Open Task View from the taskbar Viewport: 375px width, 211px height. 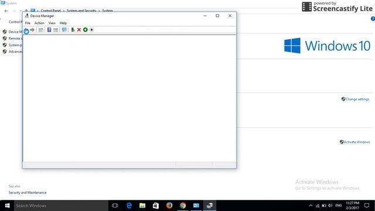pos(115,206)
